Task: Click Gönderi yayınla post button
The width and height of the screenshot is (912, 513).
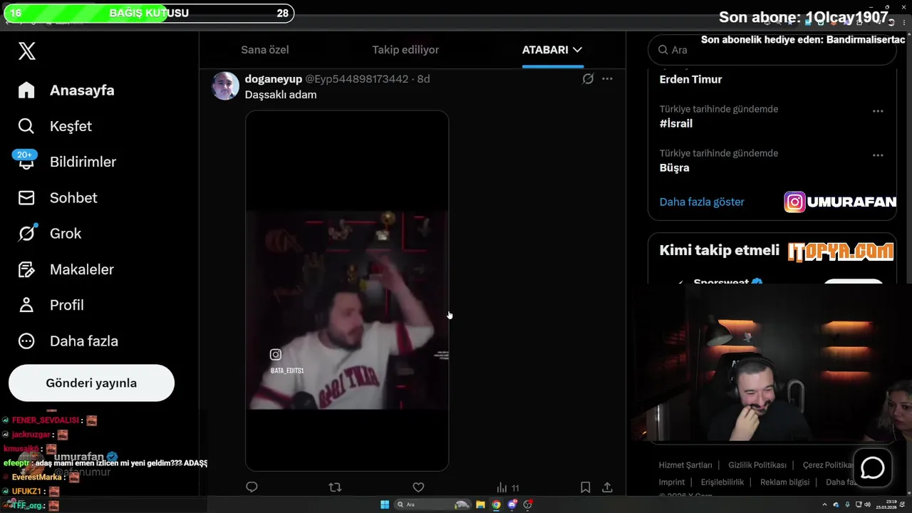Action: [91, 383]
